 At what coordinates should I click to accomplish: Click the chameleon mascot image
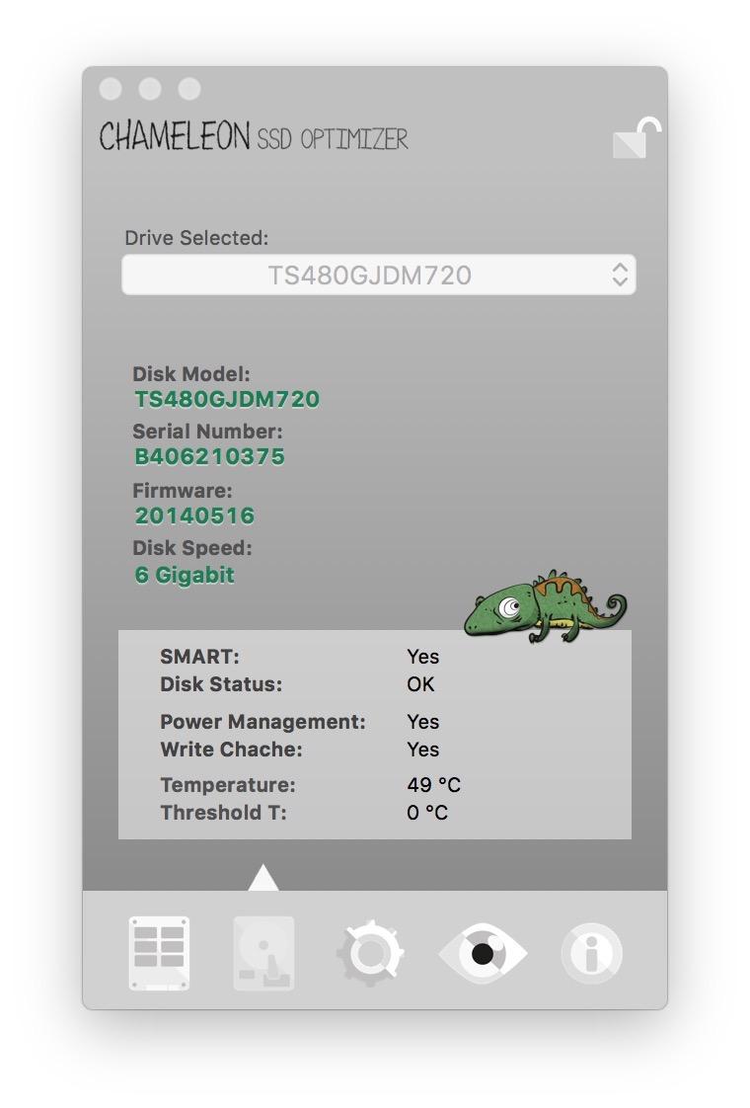click(545, 606)
